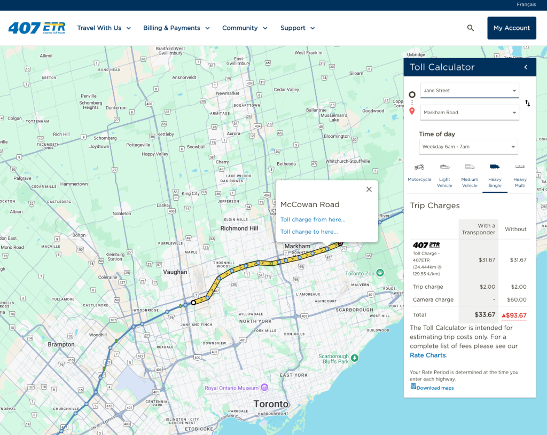
Task: Click the King City label on map
Action: (x=191, y=193)
